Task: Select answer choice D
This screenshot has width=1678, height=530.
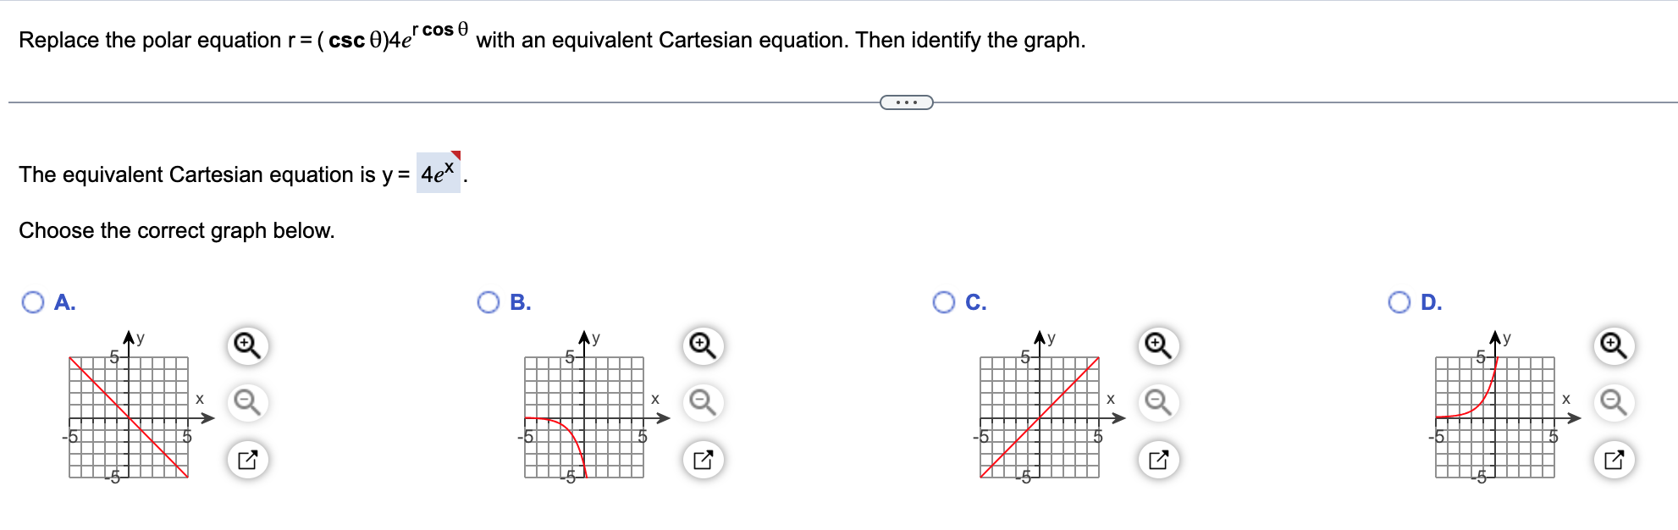Action: pyautogui.click(x=1399, y=302)
